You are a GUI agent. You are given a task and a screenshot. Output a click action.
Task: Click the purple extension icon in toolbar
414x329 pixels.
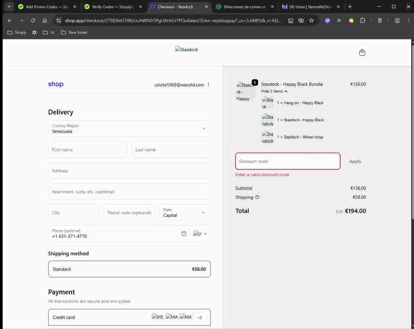coord(328,20)
